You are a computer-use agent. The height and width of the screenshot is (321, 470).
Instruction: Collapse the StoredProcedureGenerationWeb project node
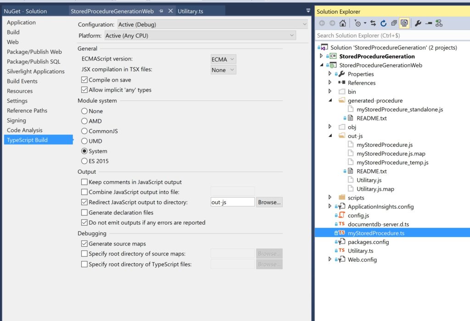[322, 65]
